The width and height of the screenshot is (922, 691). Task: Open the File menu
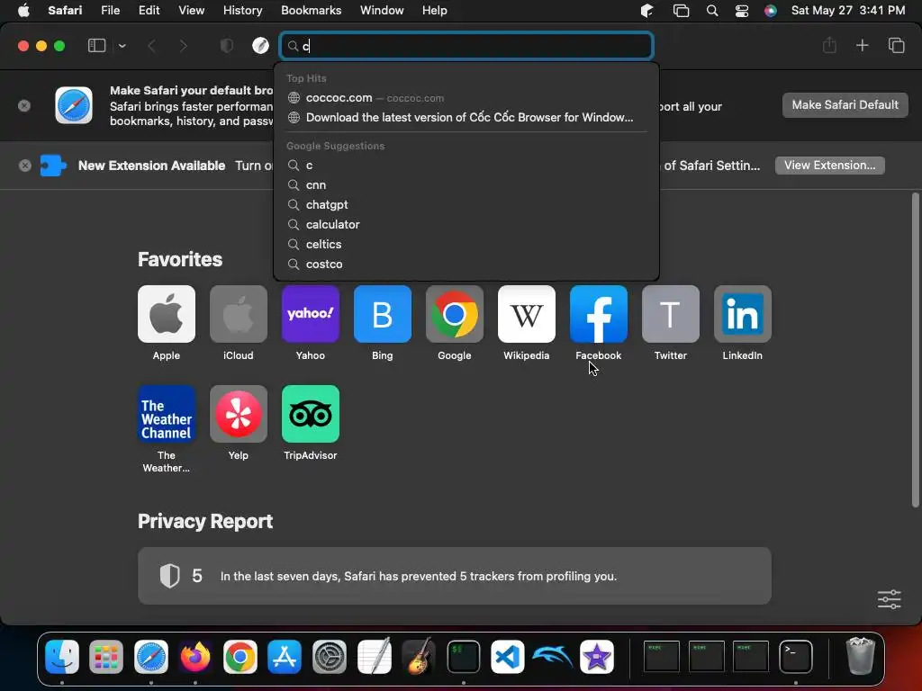point(110,11)
